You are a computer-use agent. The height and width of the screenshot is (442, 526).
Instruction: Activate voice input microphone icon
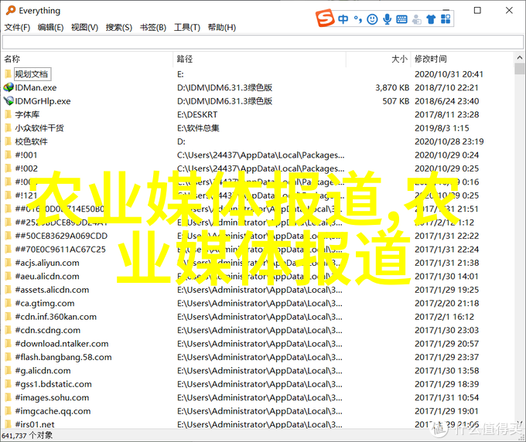pyautogui.click(x=387, y=19)
